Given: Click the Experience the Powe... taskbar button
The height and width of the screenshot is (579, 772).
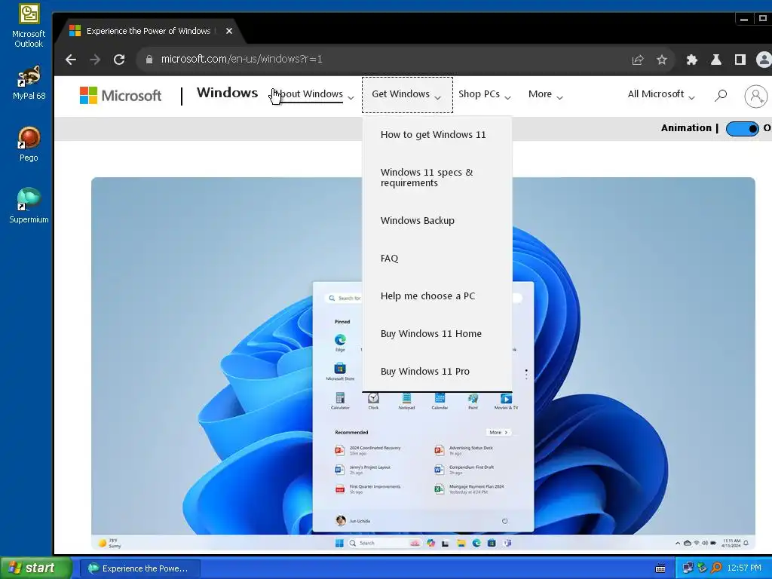Looking at the screenshot, I should 139,568.
